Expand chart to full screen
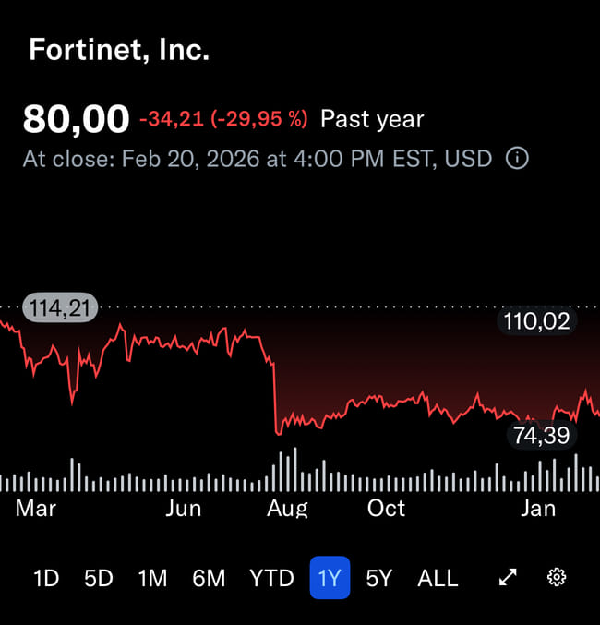Viewport: 600px width, 625px height. coord(508,578)
